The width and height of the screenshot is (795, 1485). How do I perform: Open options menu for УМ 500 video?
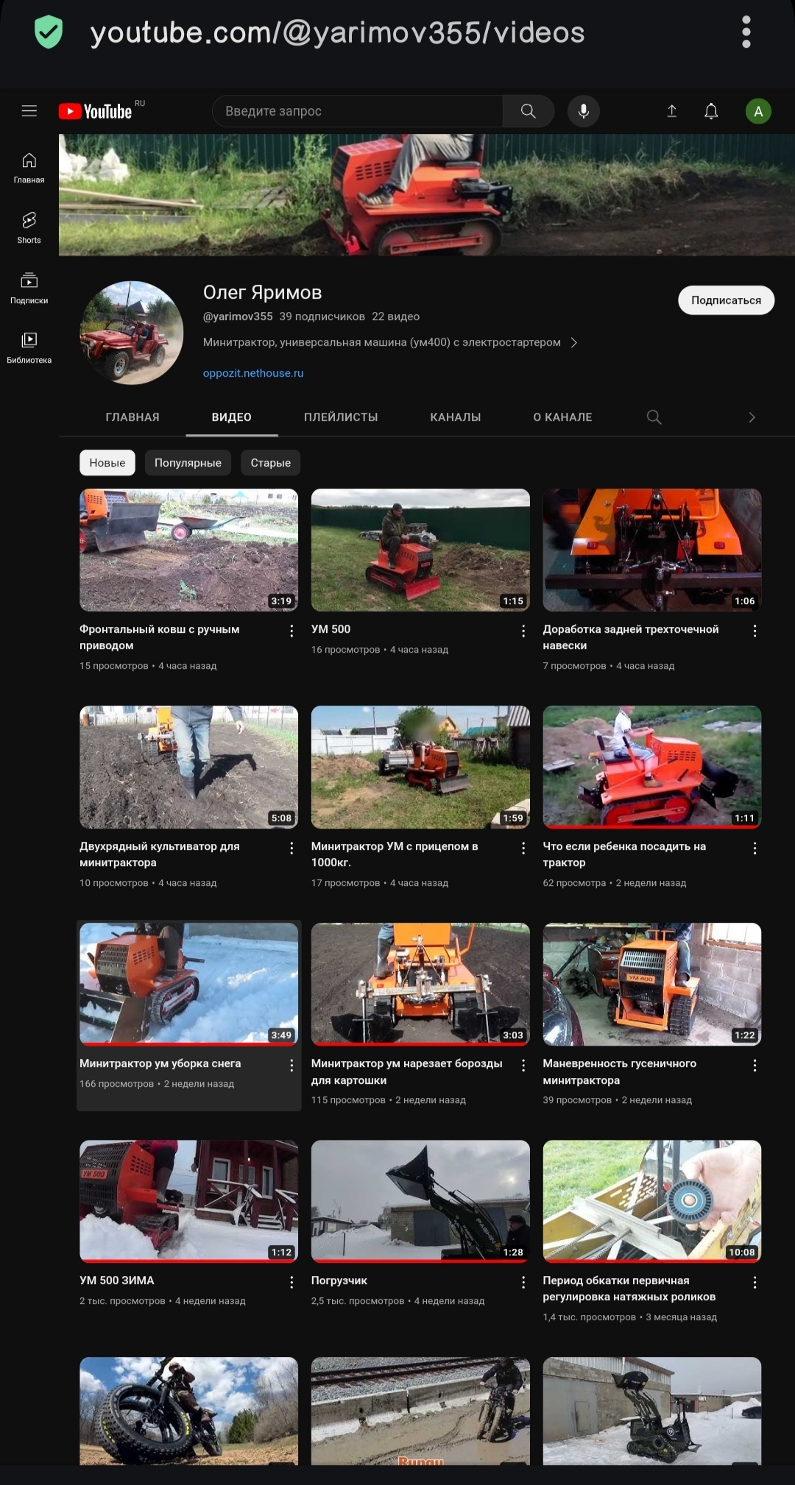click(523, 631)
